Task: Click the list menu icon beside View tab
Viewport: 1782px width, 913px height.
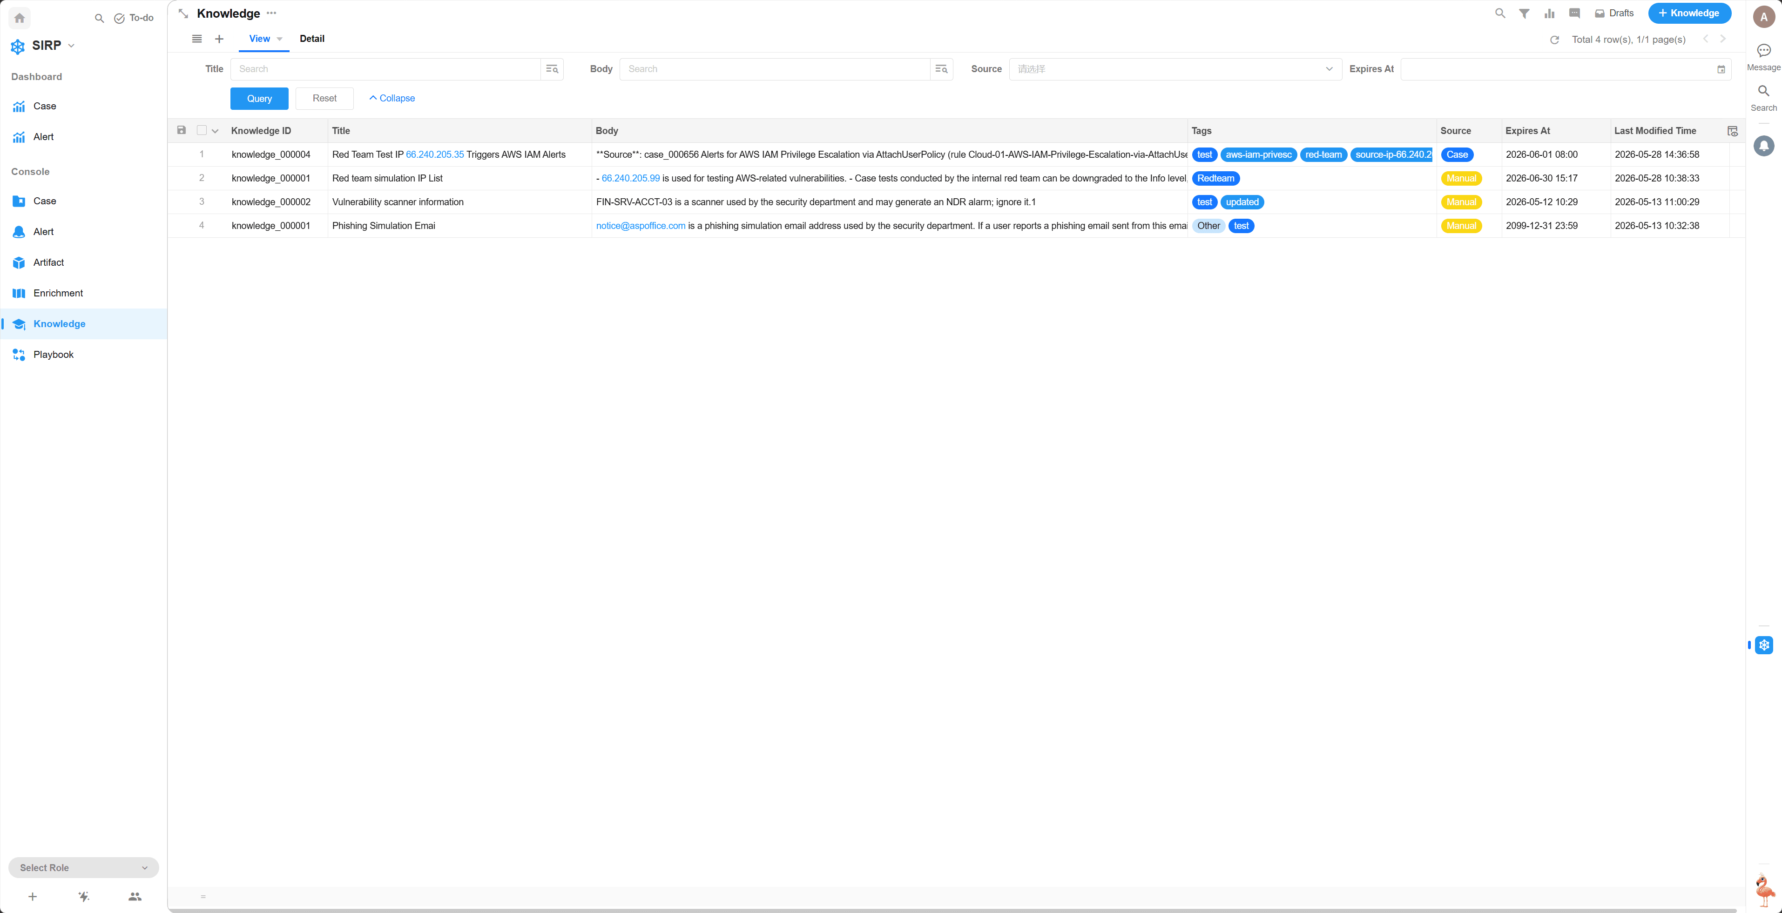Action: point(197,39)
